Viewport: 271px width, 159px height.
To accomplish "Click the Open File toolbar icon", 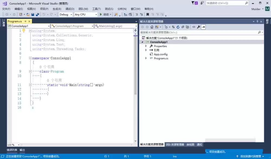I will [28, 14].
